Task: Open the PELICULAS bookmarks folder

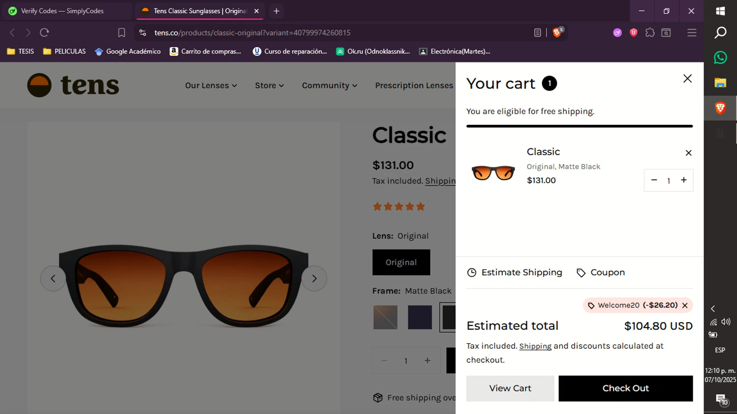Action: 64,51
